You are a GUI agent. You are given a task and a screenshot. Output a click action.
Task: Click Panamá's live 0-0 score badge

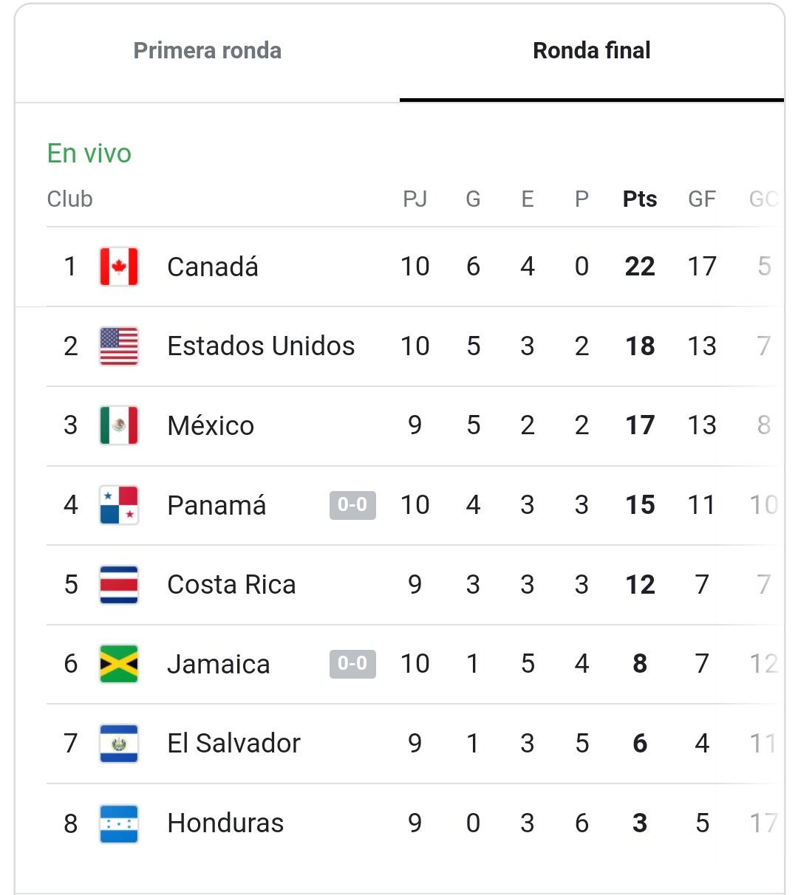pos(352,505)
